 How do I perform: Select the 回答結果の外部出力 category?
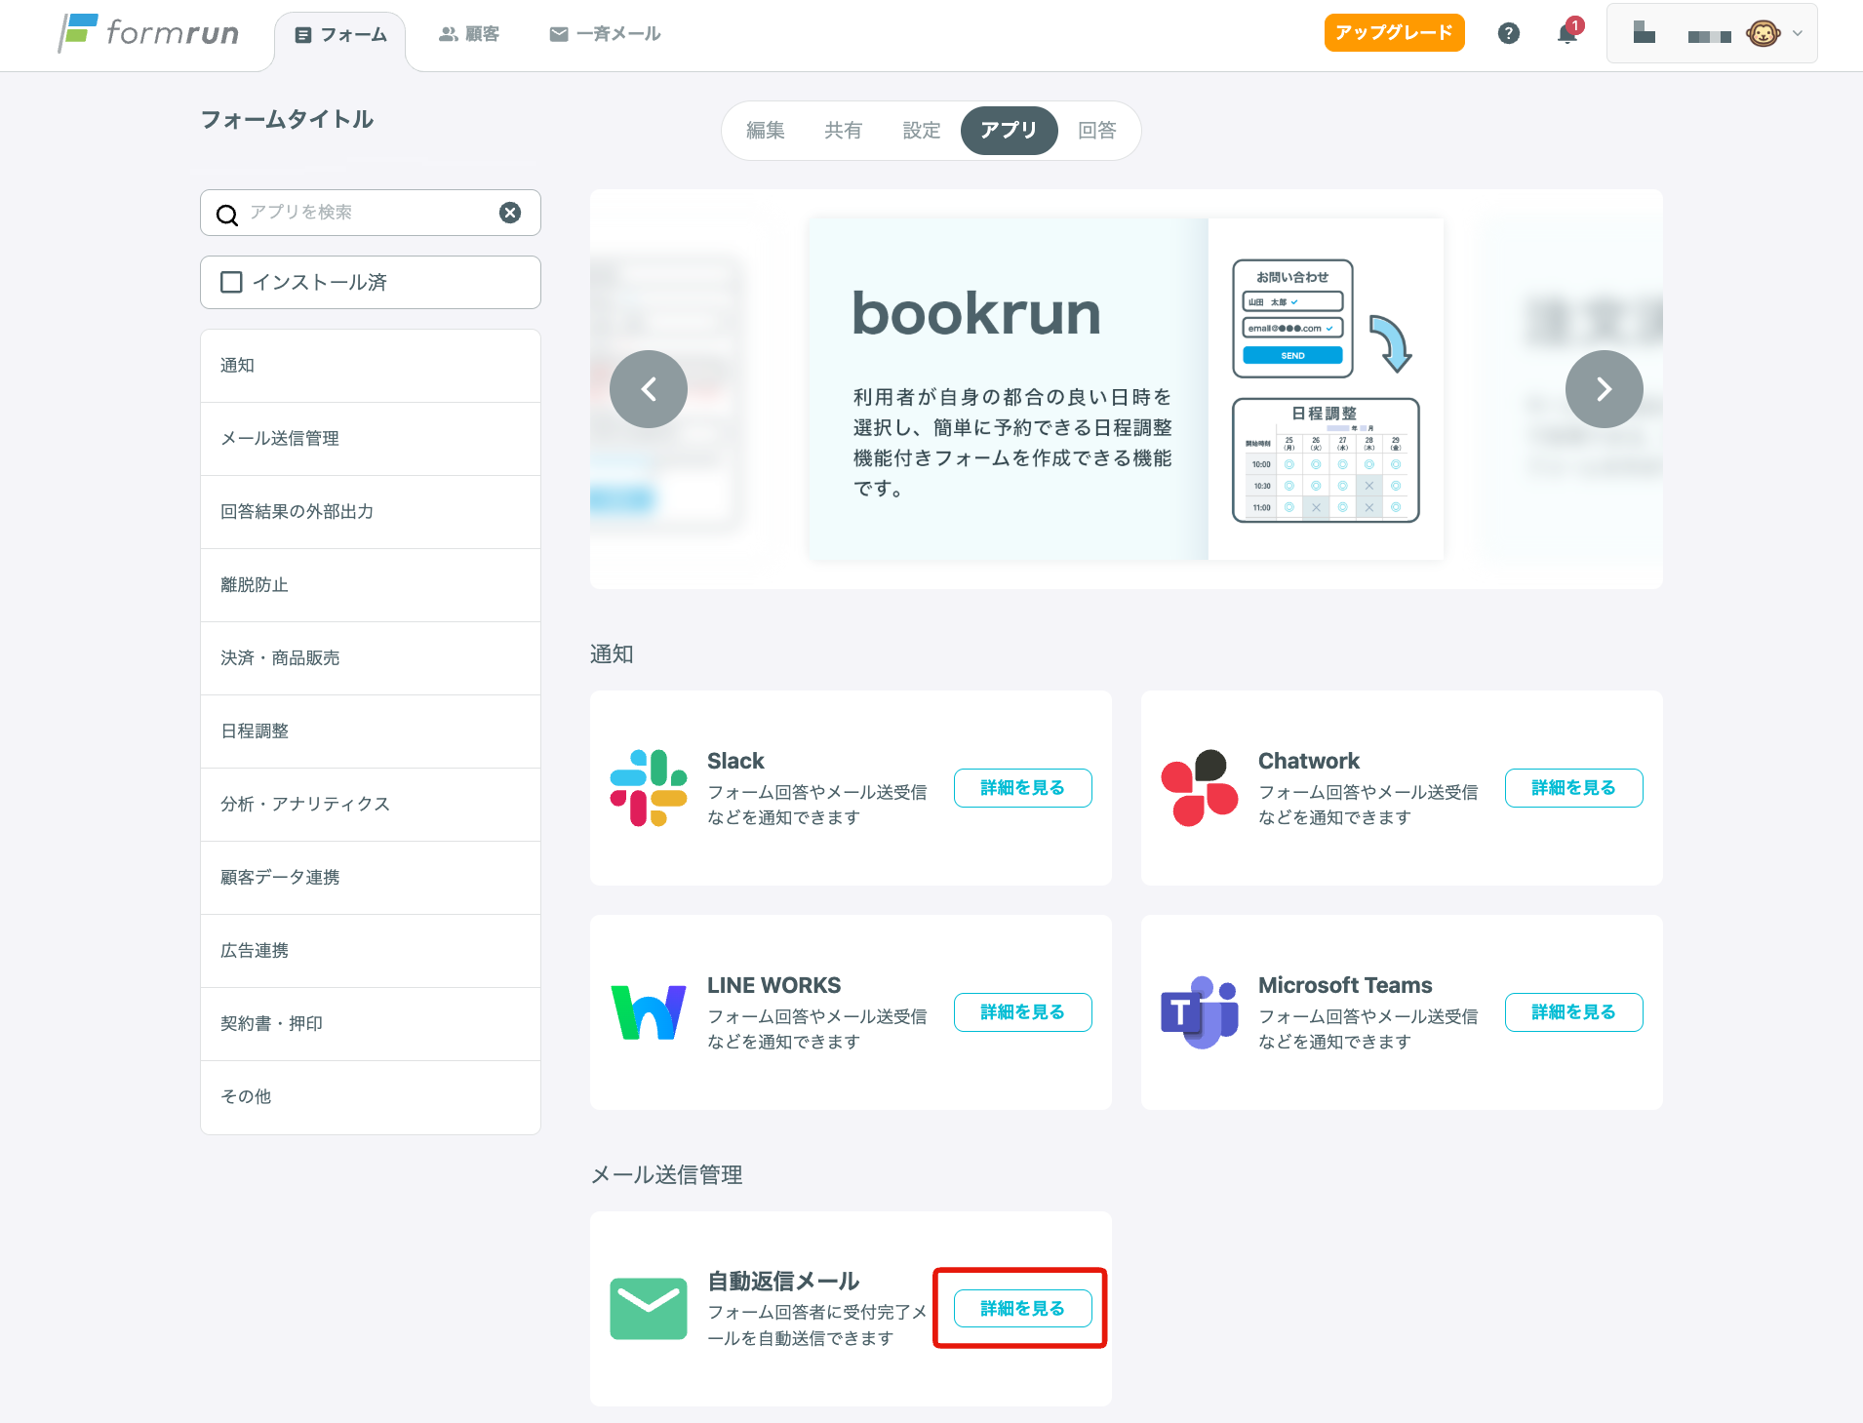point(371,512)
